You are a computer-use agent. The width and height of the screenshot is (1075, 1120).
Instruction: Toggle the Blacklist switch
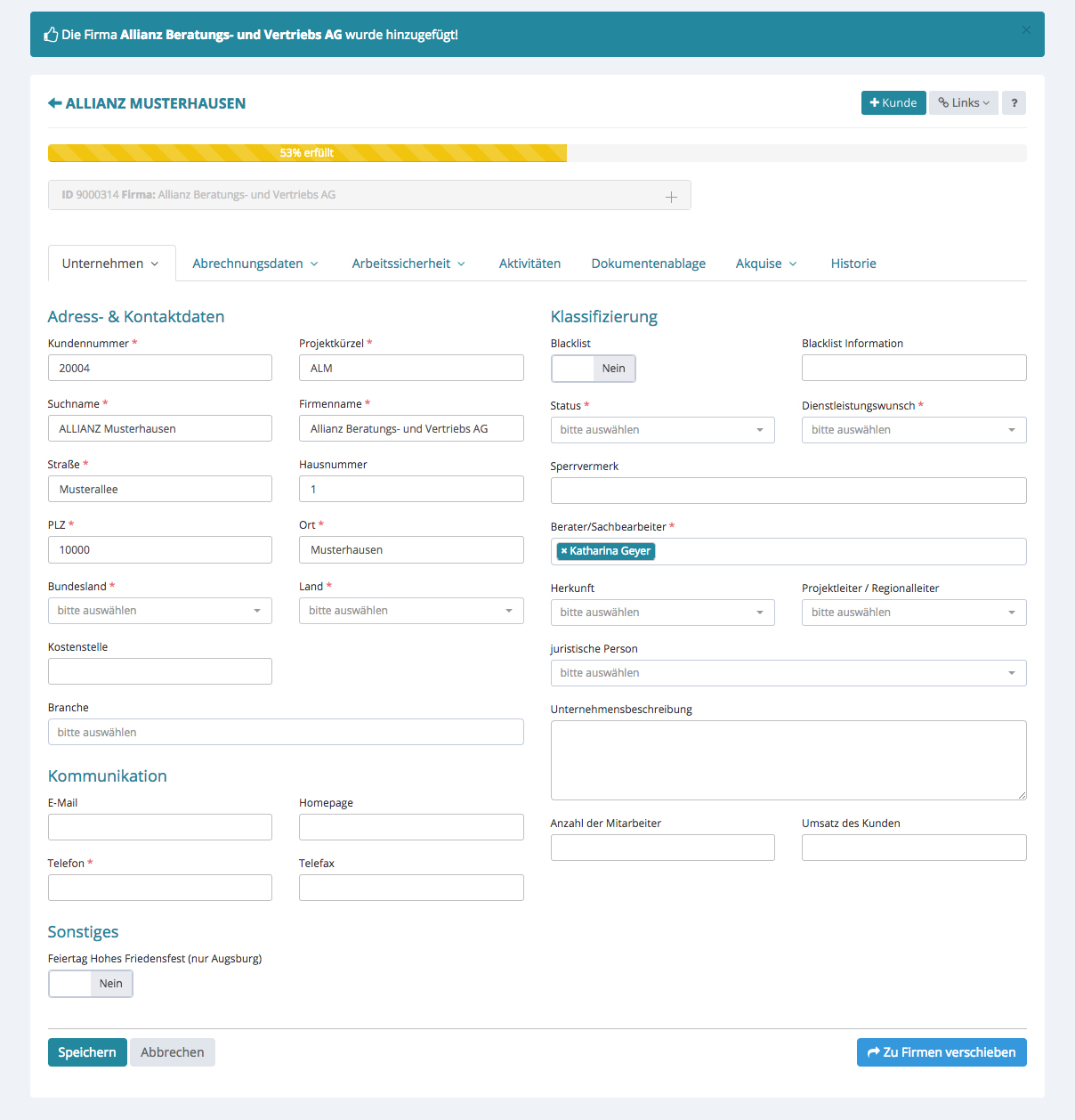593,369
